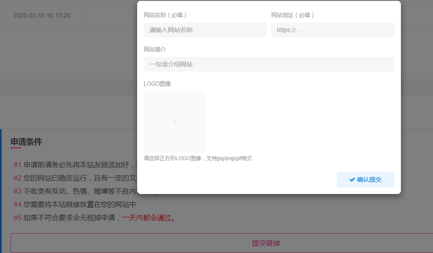433x253 pixels.
Task: Click the LOGO图像 label
Action: pyautogui.click(x=157, y=84)
